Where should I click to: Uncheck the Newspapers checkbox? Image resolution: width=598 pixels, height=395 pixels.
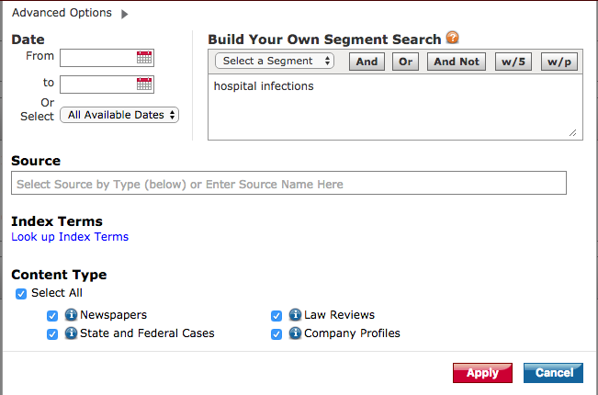pos(52,316)
